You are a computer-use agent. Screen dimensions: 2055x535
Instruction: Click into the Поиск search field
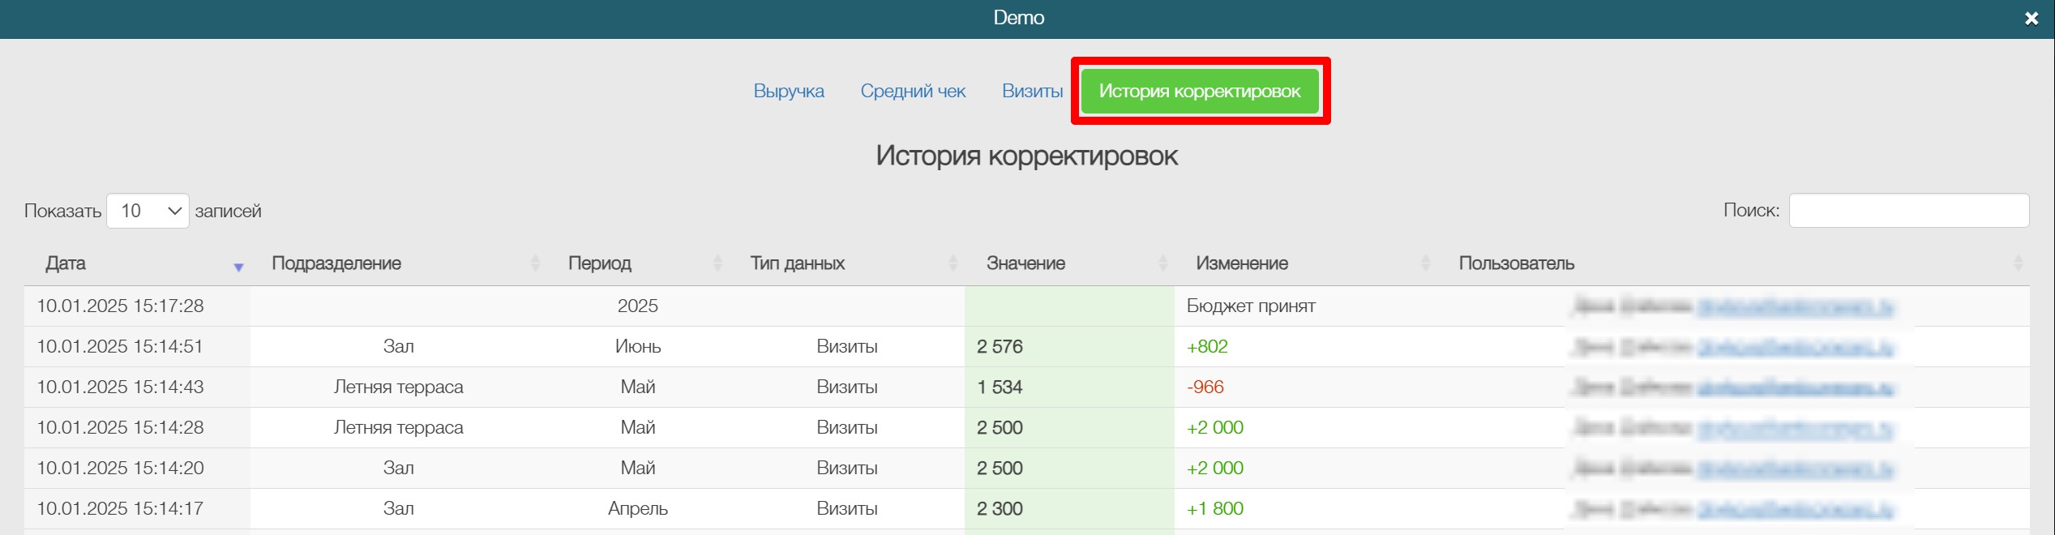point(1908,211)
